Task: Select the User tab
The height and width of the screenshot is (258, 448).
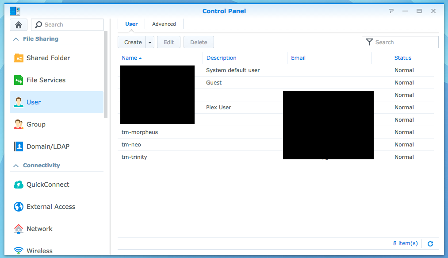Action: click(x=131, y=24)
